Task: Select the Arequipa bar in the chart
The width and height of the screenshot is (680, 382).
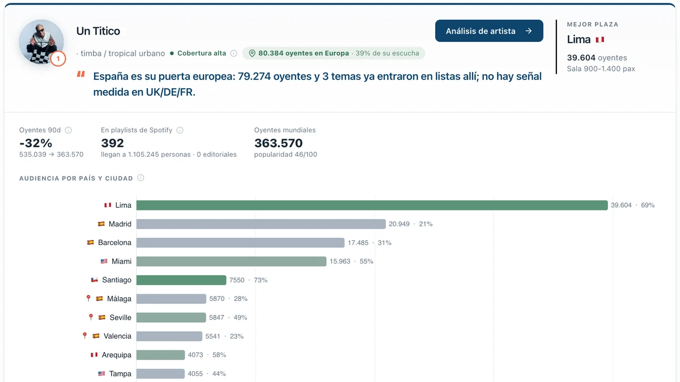Action: (160, 355)
